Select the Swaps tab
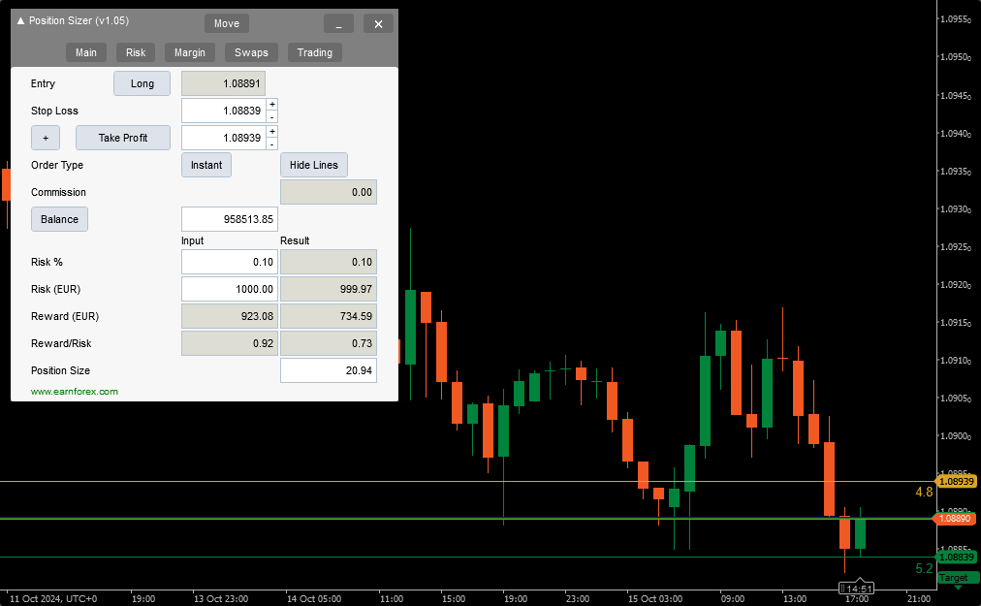 pyautogui.click(x=251, y=52)
